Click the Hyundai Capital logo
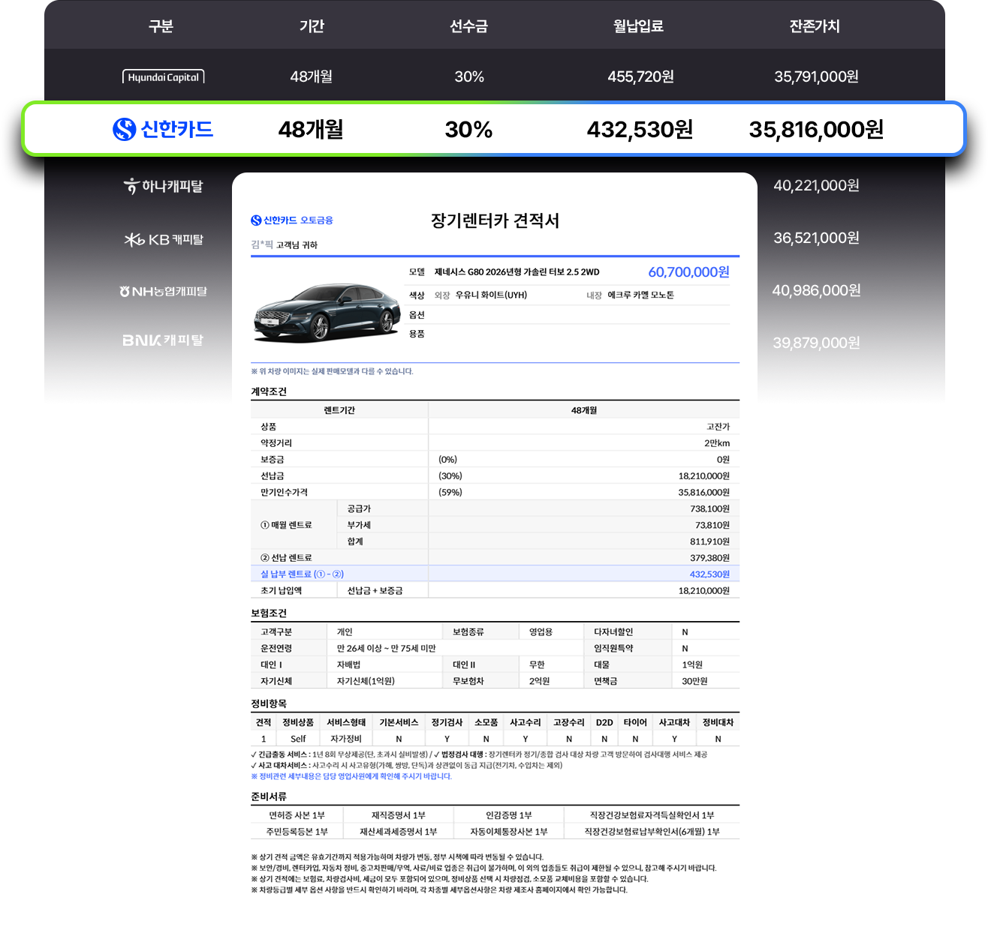 pyautogui.click(x=163, y=76)
